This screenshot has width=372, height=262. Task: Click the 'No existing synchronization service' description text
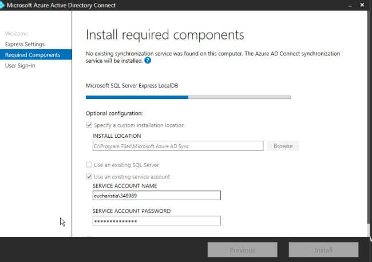pyautogui.click(x=213, y=57)
